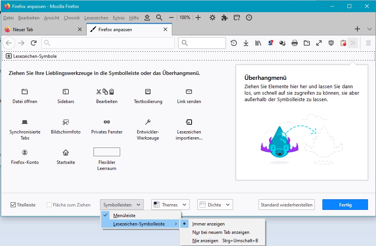Click the Fertig button
This screenshot has width=376, height=246.
[345, 205]
